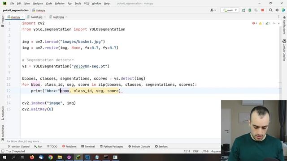Collapse the for loop fold marker on line 11
The width and height of the screenshot is (287, 161).
point(20,85)
